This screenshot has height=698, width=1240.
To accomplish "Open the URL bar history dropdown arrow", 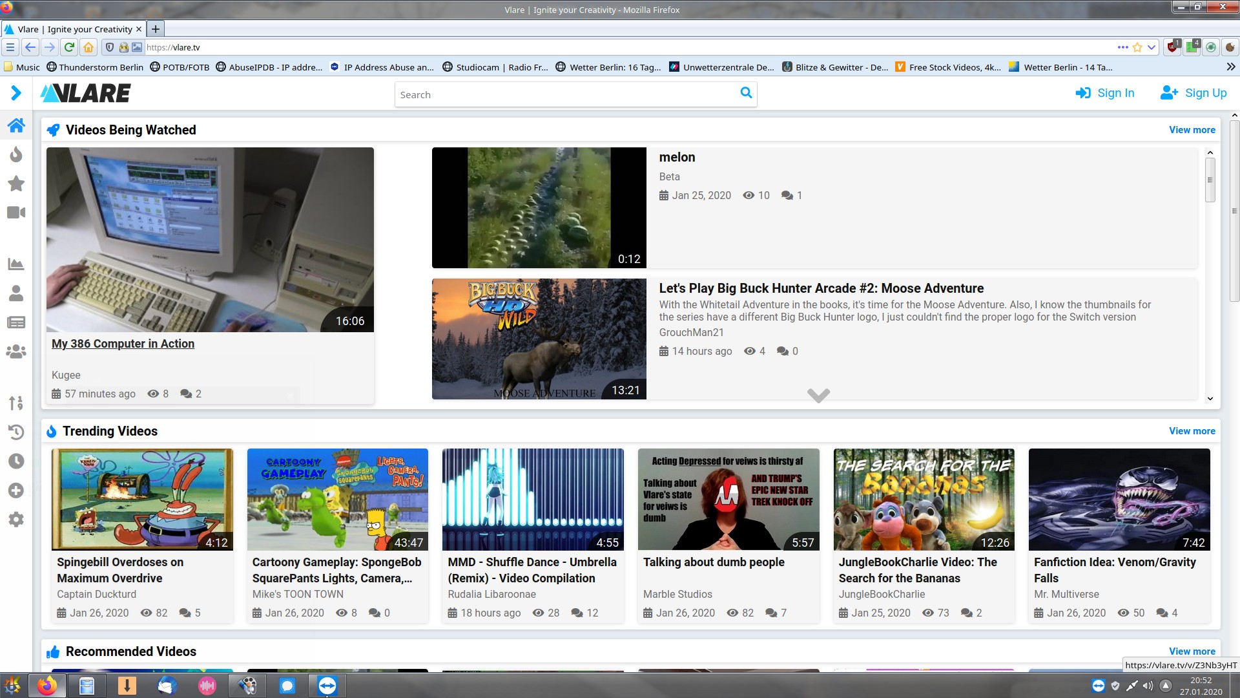I will [1152, 47].
